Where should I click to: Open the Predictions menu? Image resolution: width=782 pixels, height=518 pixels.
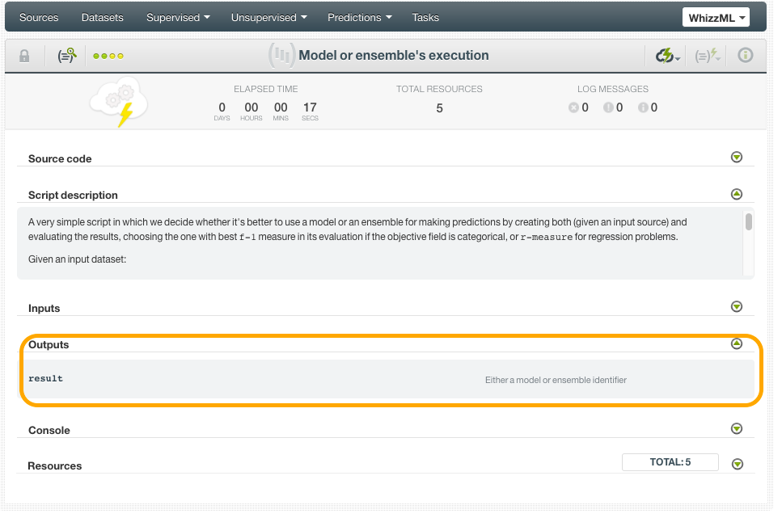pyautogui.click(x=358, y=17)
